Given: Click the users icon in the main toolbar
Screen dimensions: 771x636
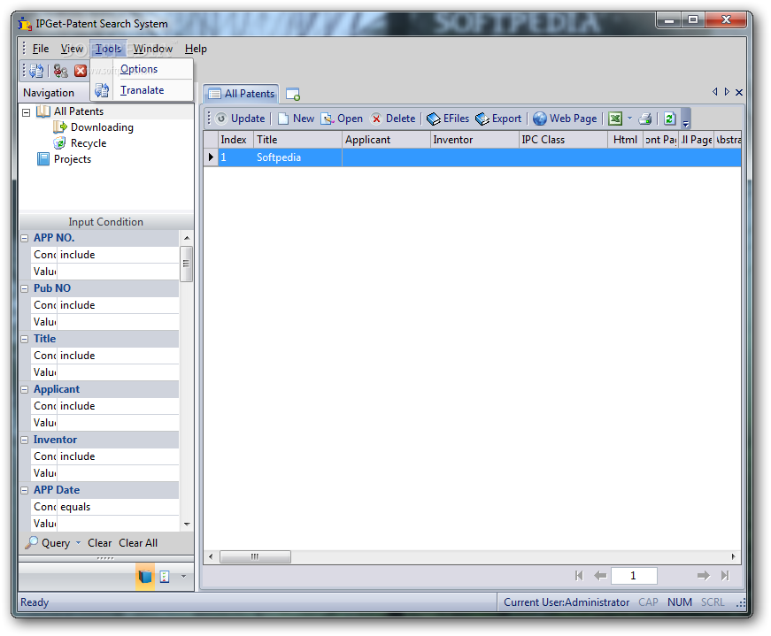Looking at the screenshot, I should coord(60,71).
